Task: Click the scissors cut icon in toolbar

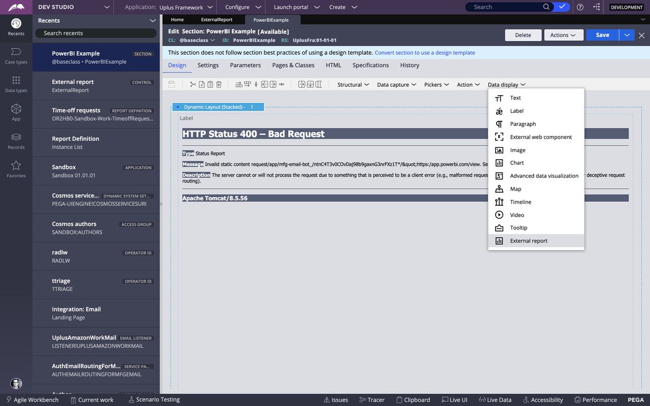Action: pos(193,84)
